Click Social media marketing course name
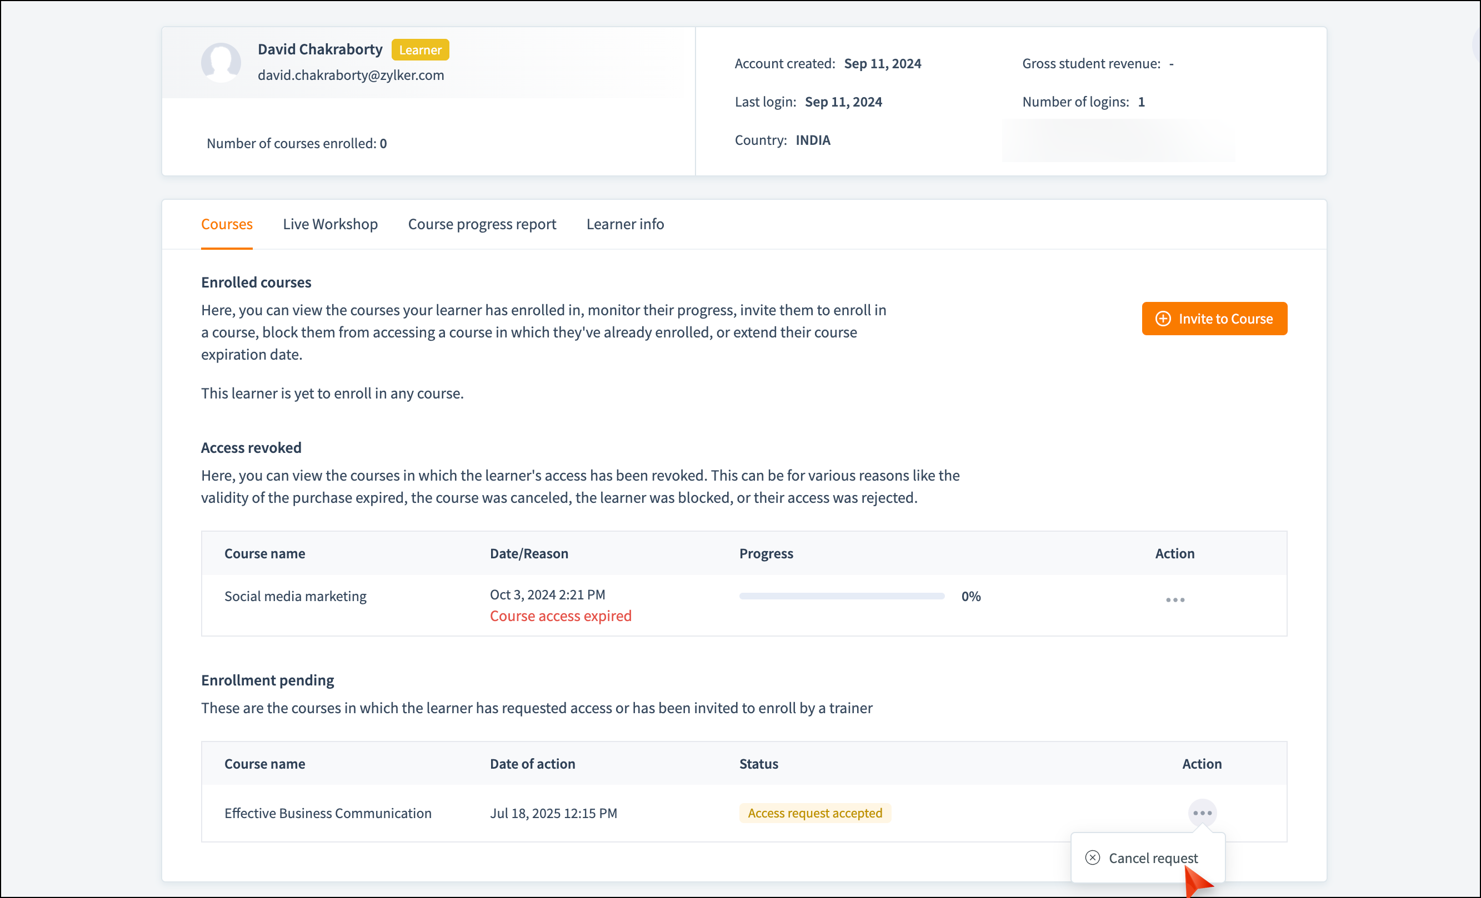The height and width of the screenshot is (898, 1481). (295, 596)
